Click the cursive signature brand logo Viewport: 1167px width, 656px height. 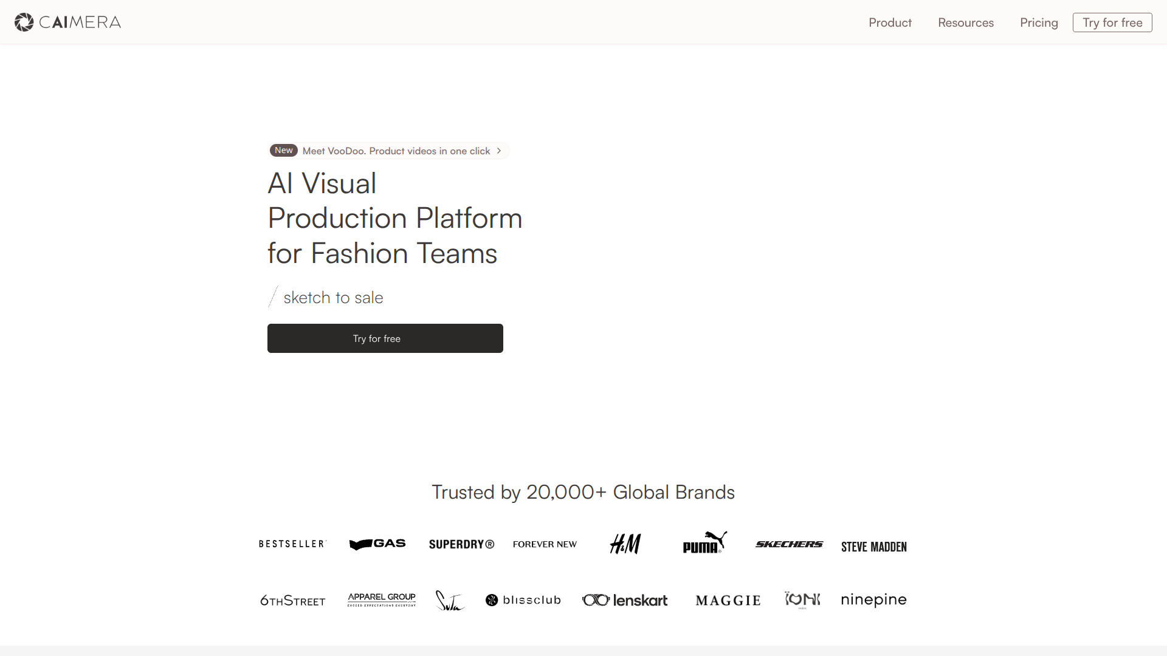pyautogui.click(x=450, y=600)
